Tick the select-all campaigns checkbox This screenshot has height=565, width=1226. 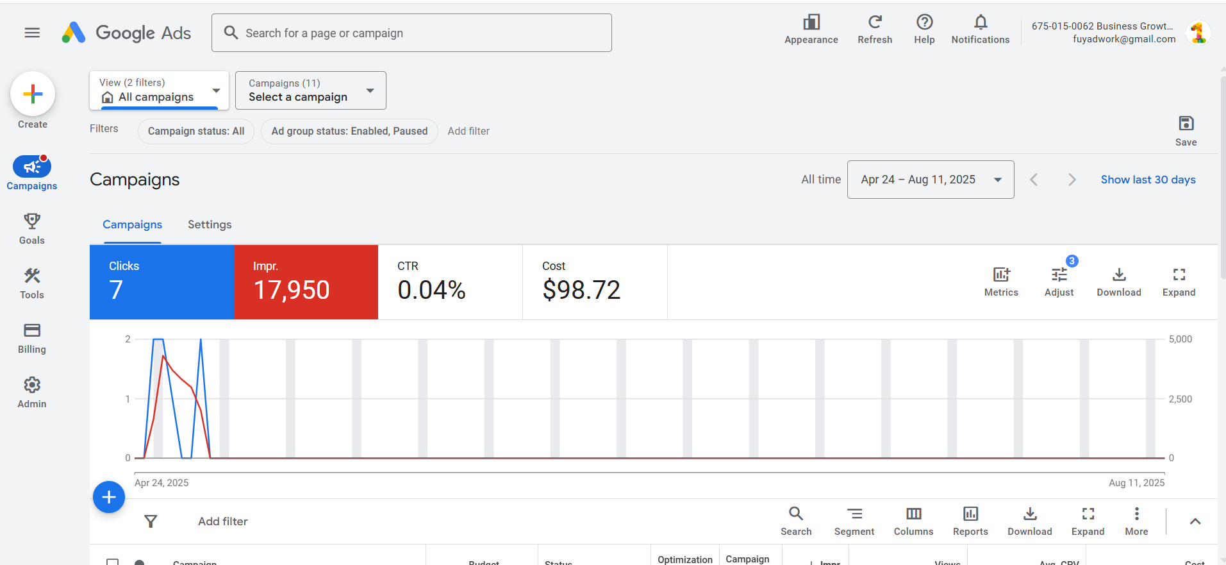coord(113,562)
